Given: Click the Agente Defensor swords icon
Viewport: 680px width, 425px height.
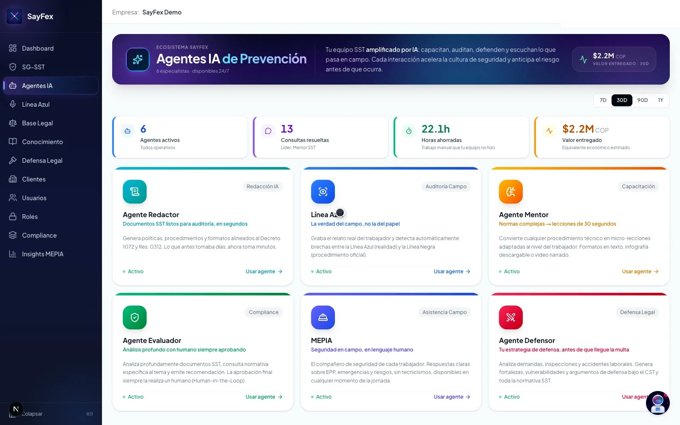Looking at the screenshot, I should (x=511, y=317).
